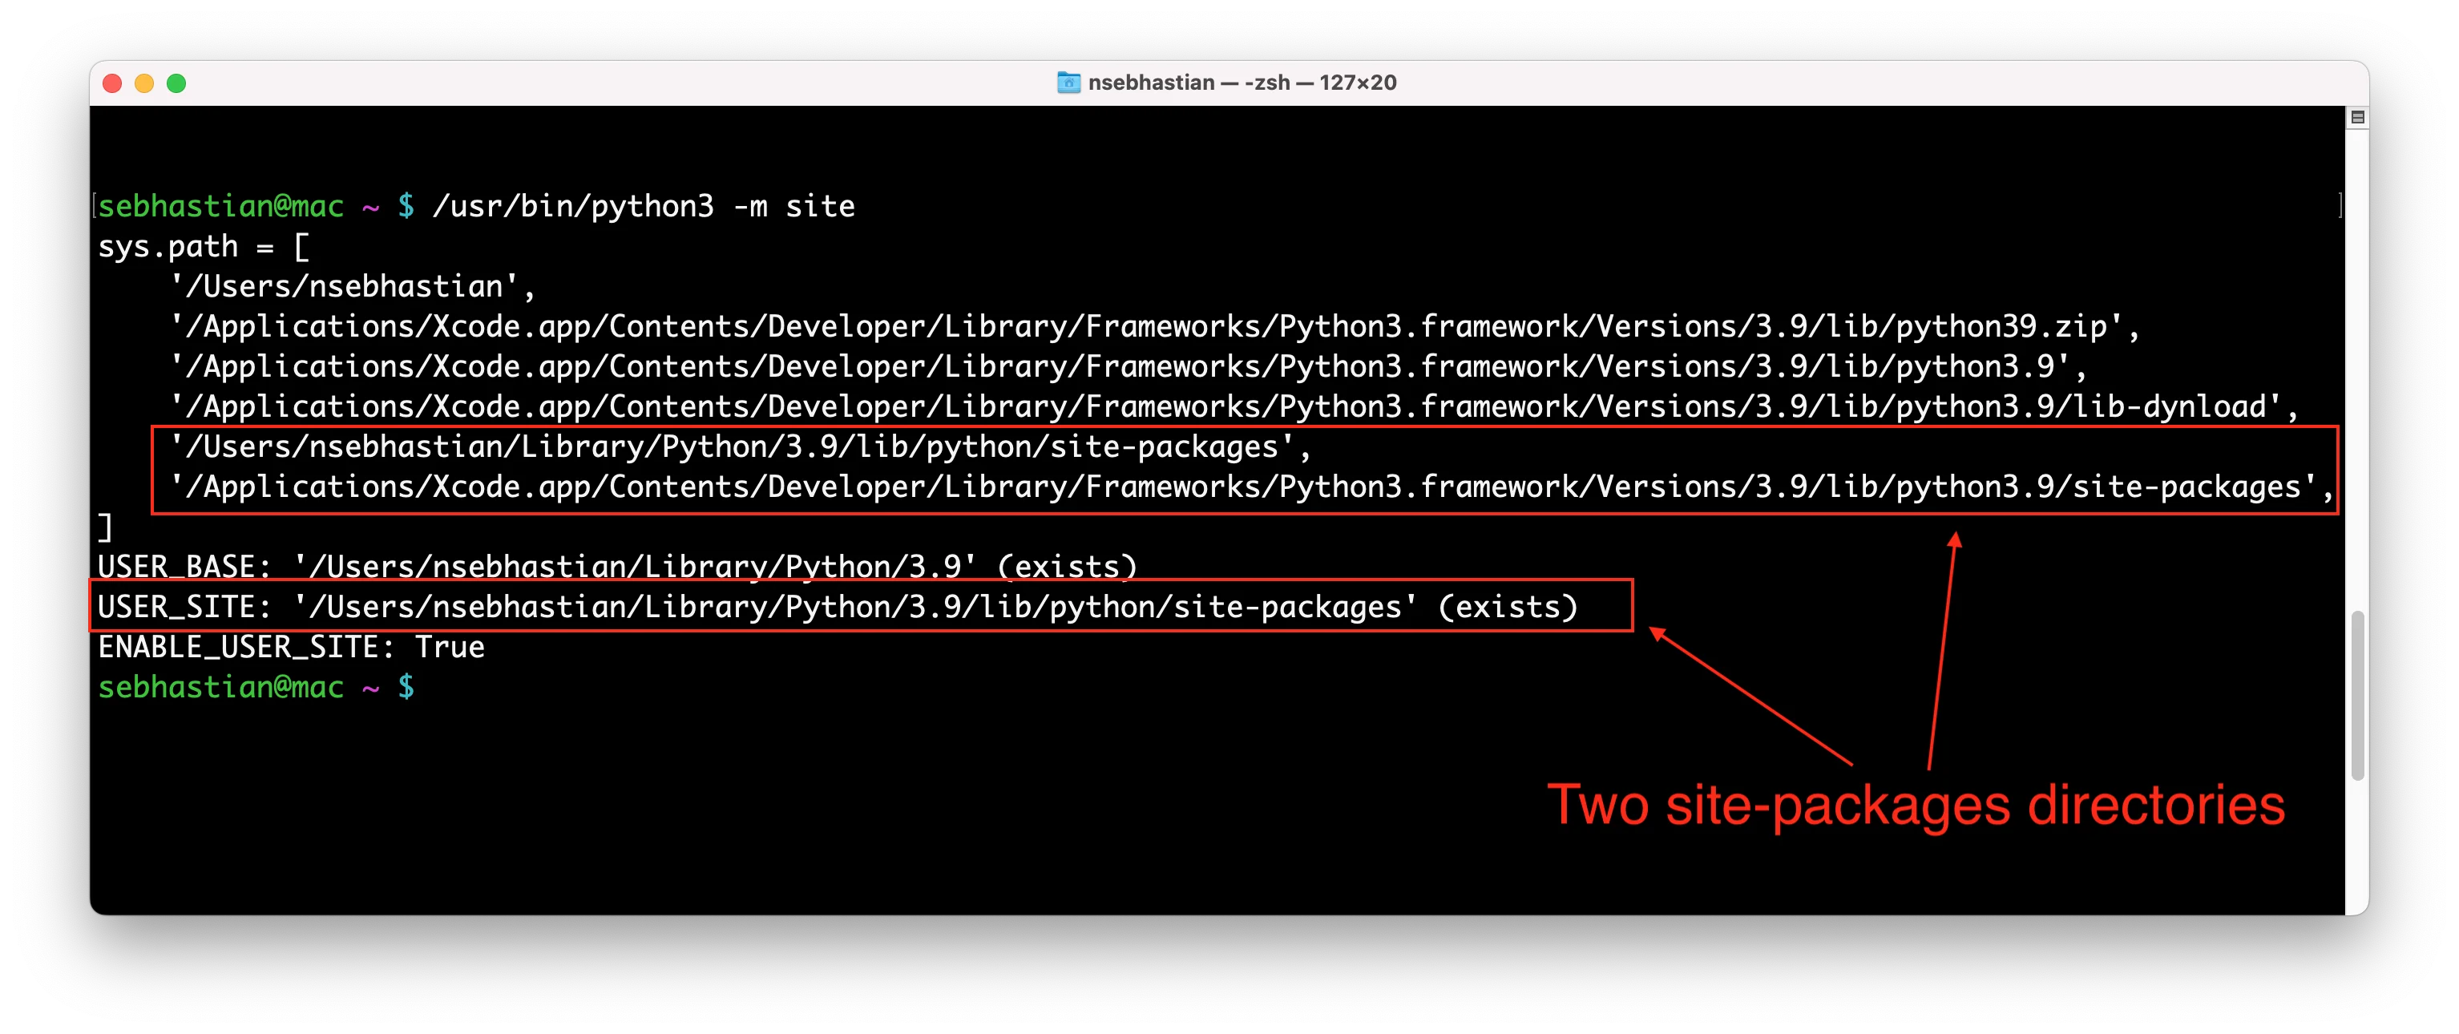2459x1034 pixels.
Task: Click the path ending in 'lib/python3.9',
Action: [x=1129, y=366]
